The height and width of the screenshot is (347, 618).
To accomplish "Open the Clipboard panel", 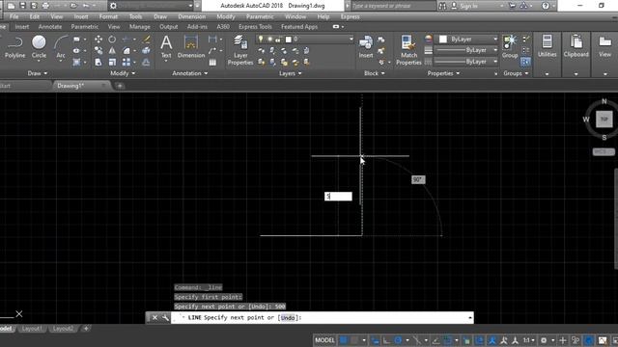I will (576, 46).
